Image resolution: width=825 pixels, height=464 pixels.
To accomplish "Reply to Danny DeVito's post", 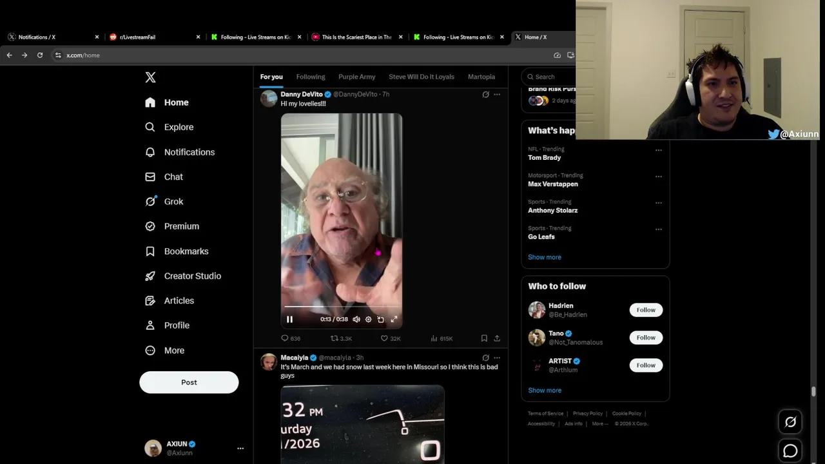I will click(291, 338).
